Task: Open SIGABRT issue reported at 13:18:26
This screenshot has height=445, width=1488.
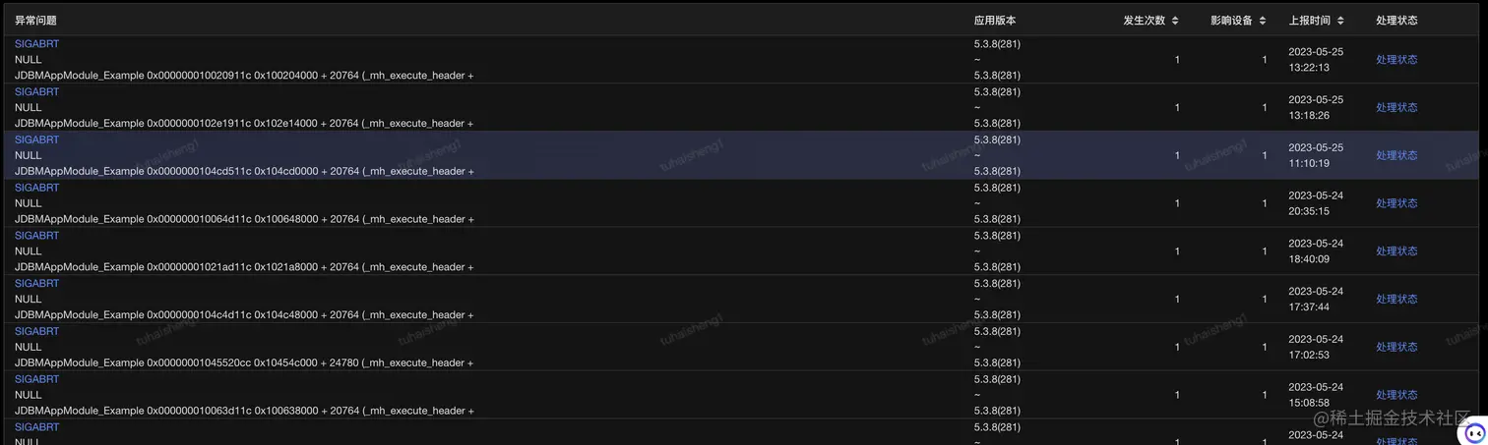Action: click(37, 91)
